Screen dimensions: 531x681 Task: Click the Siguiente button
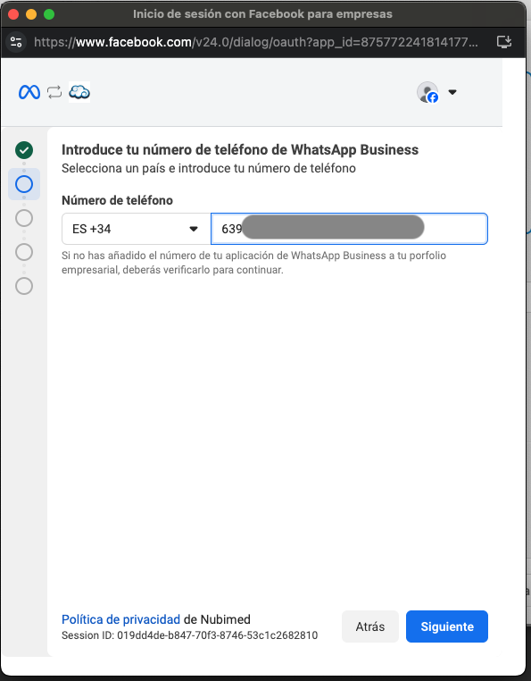click(447, 626)
